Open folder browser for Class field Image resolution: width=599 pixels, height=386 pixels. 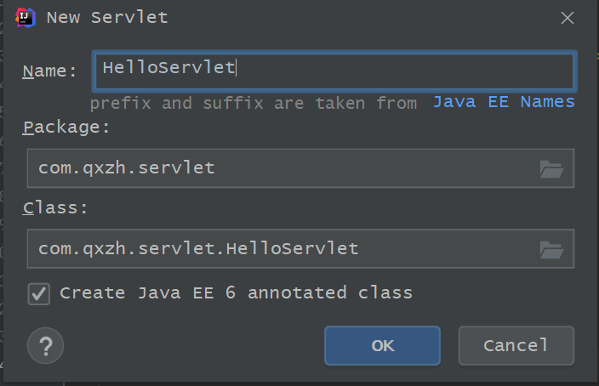[551, 250]
